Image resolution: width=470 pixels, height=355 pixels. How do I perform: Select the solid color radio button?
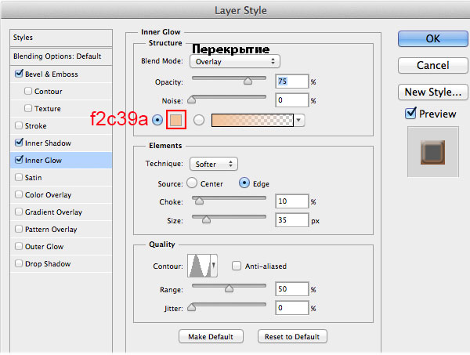(x=157, y=120)
